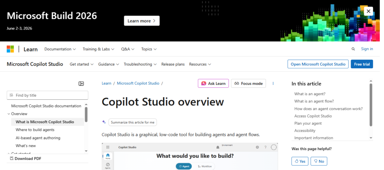Click the Sign in link
The height and width of the screenshot is (170, 384).
pos(367,49)
